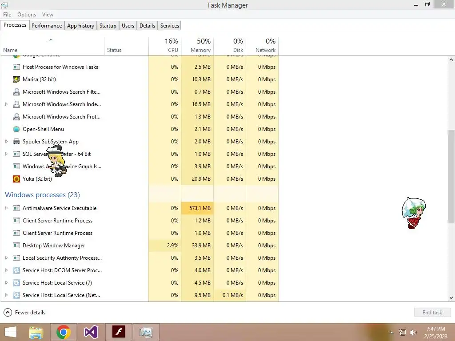
Task: Sort by the Network column header
Action: pos(262,46)
